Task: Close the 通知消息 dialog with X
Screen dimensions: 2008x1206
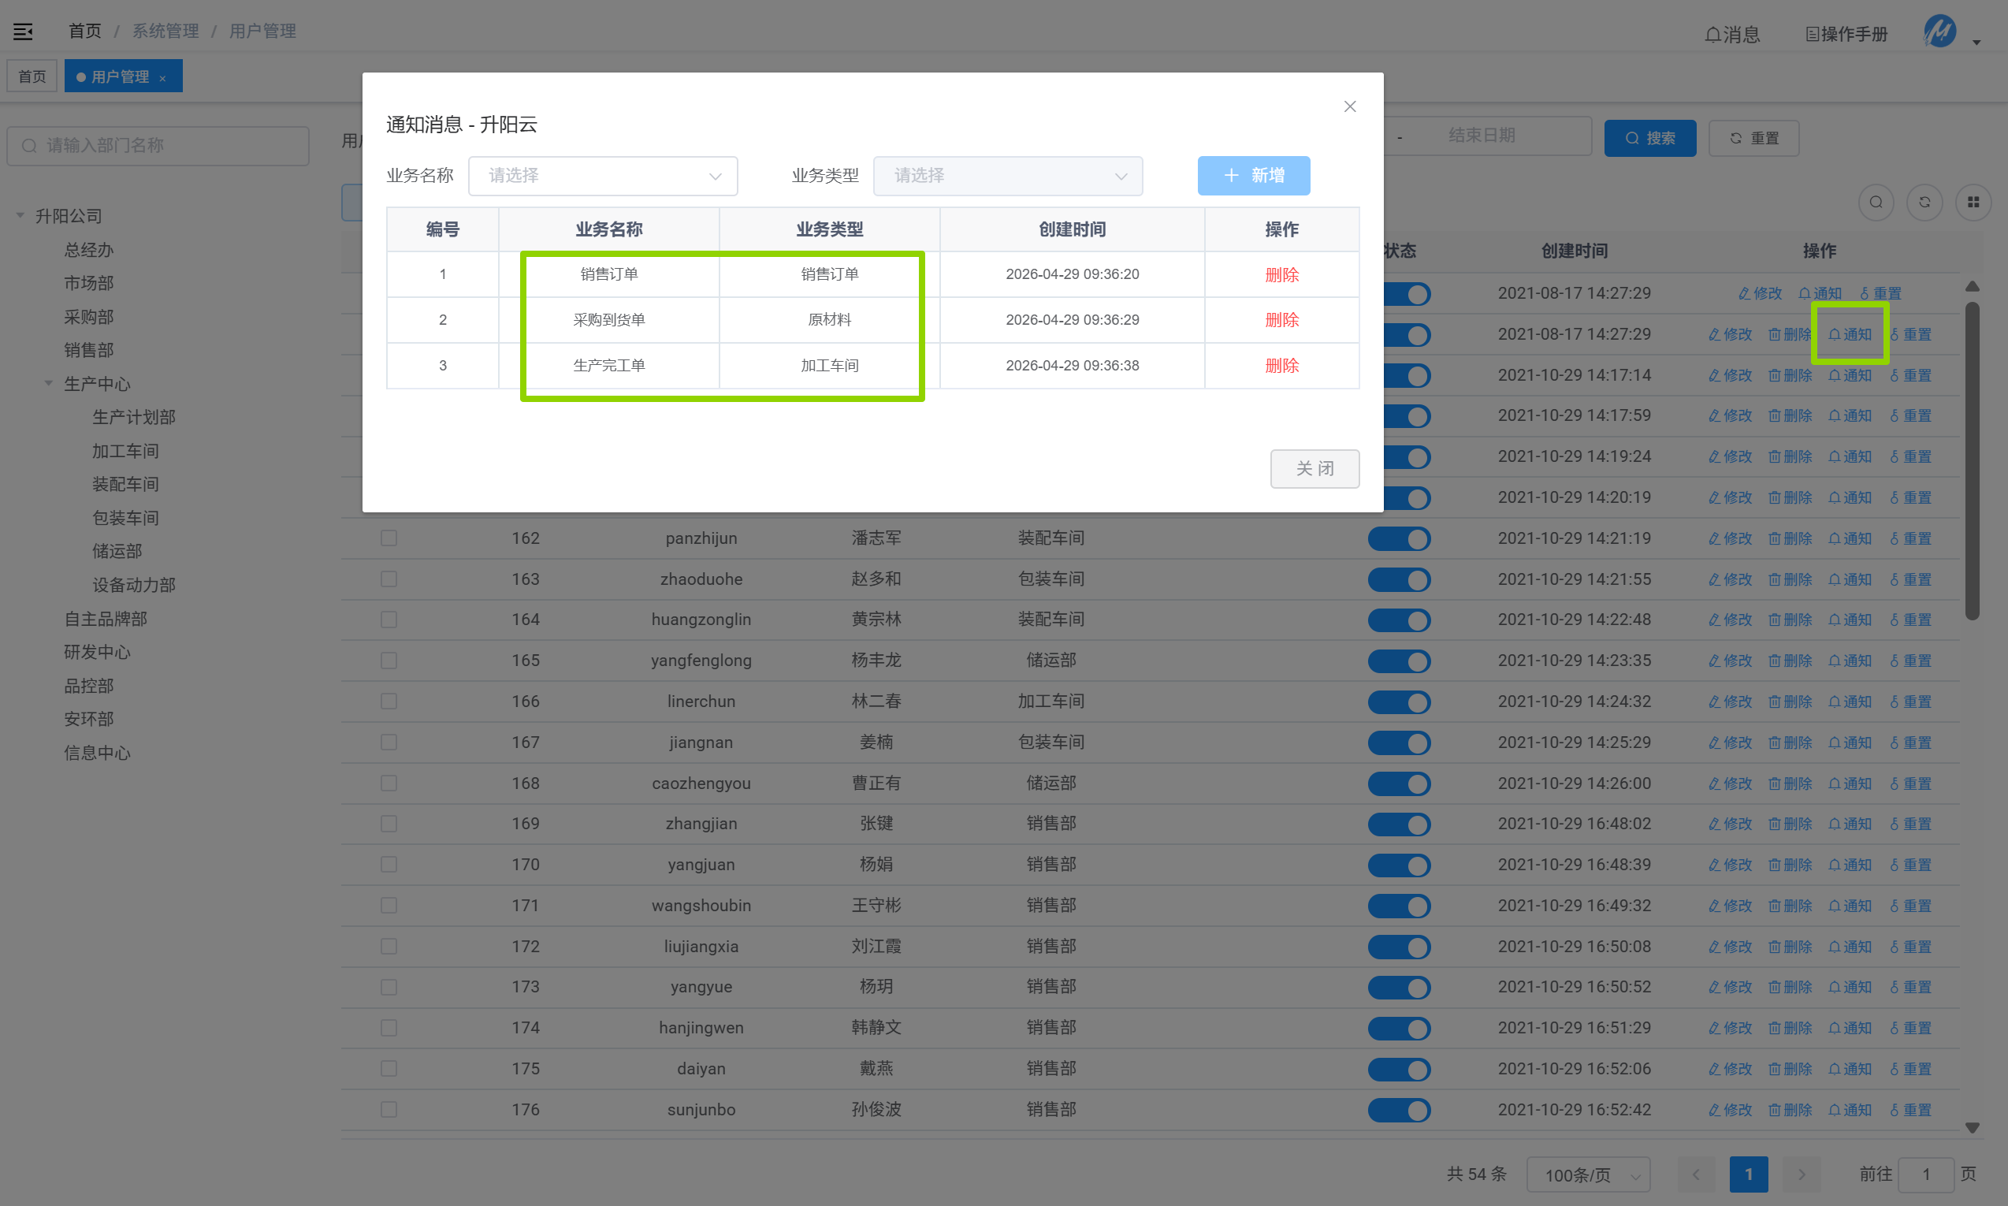Action: [x=1350, y=106]
